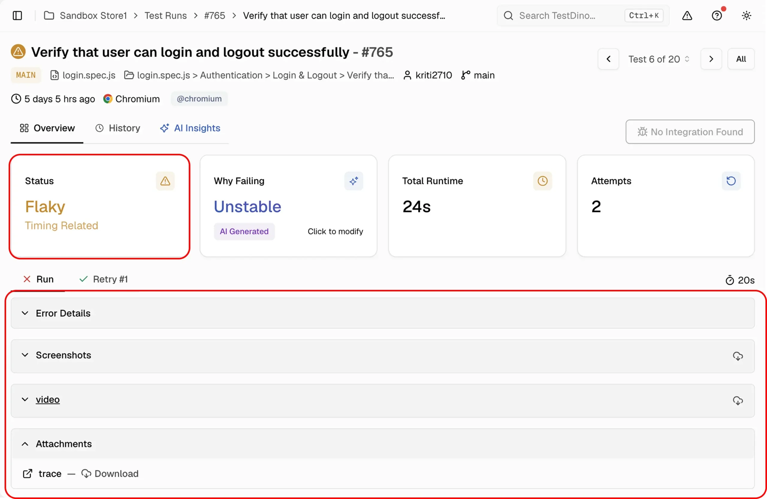767x499 pixels.
Task: Click the Timing Related label
Action: pyautogui.click(x=61, y=225)
